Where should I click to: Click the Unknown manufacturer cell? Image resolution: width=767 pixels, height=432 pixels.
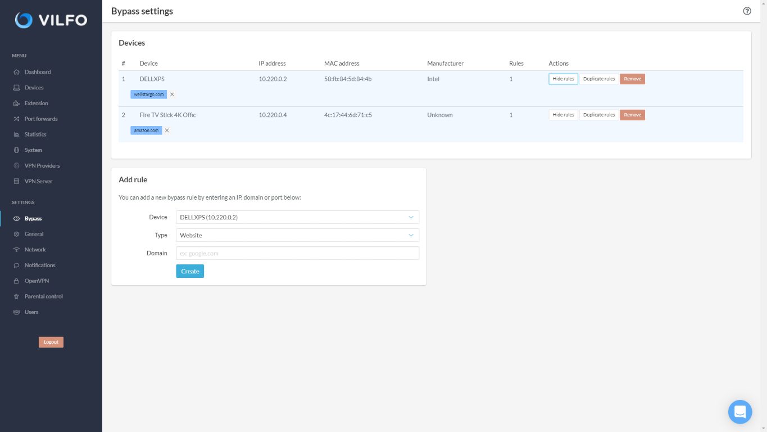pyautogui.click(x=440, y=115)
